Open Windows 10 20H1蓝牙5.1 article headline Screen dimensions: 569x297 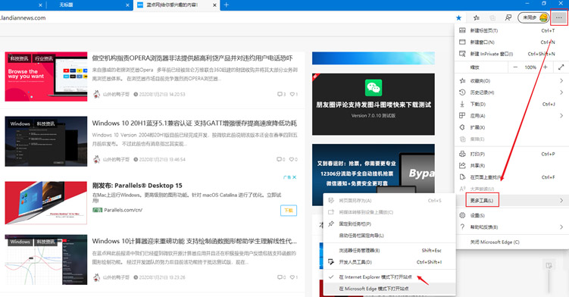[195, 123]
